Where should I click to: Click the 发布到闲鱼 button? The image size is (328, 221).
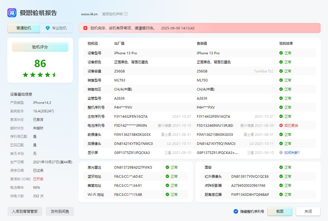pyautogui.click(x=60, y=211)
